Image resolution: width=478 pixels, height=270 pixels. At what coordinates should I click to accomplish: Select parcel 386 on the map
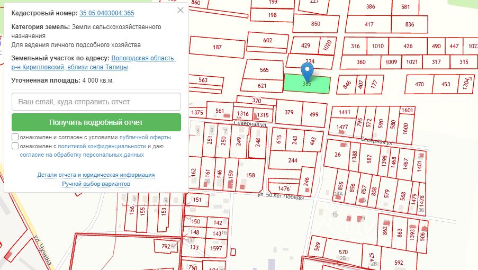371,6
